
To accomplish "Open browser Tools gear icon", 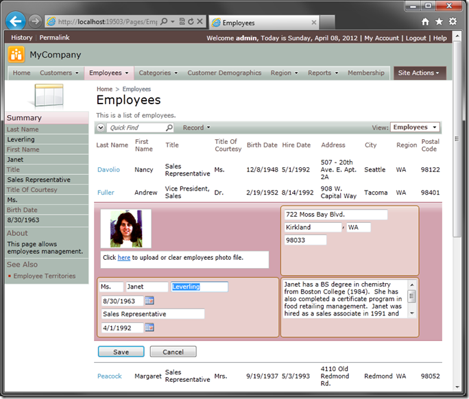I will click(x=453, y=21).
